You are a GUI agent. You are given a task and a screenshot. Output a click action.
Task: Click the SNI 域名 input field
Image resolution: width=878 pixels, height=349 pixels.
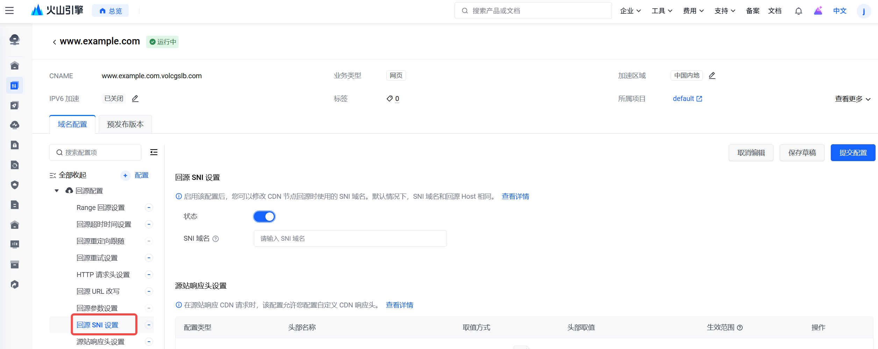350,239
